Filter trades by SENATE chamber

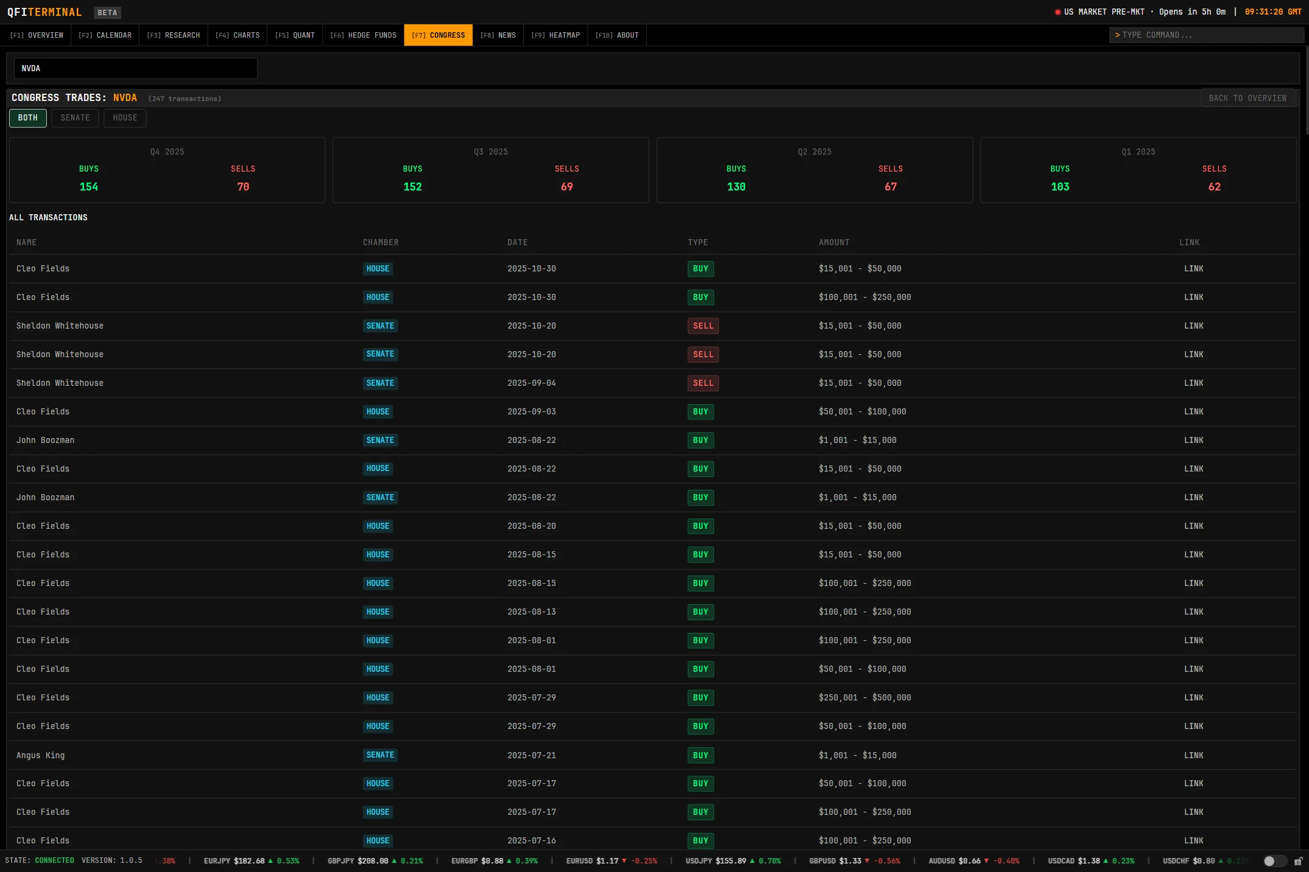[x=75, y=118]
